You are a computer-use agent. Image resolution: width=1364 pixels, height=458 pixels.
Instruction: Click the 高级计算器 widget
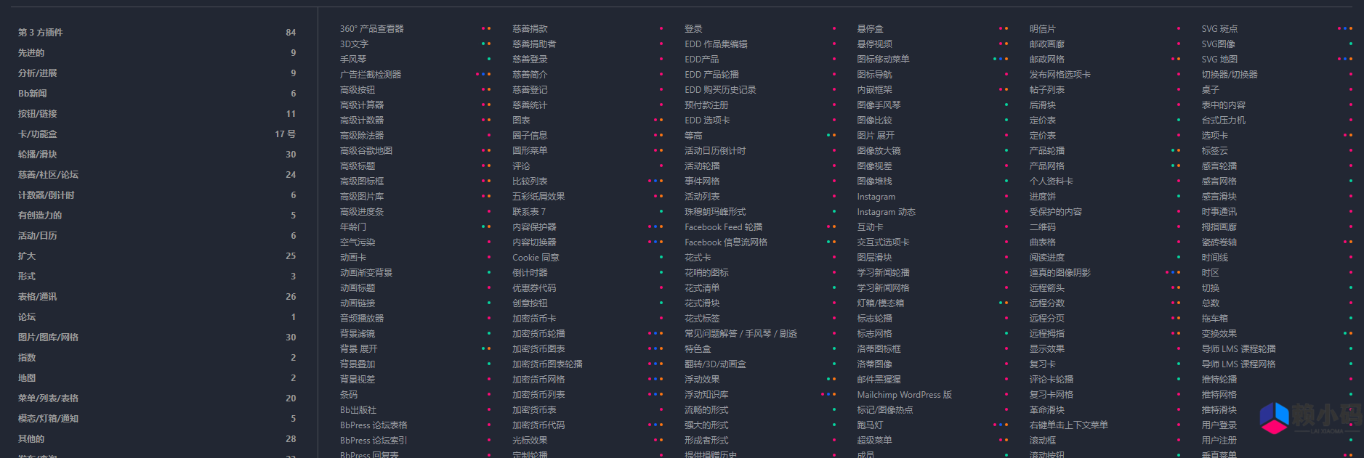(361, 105)
